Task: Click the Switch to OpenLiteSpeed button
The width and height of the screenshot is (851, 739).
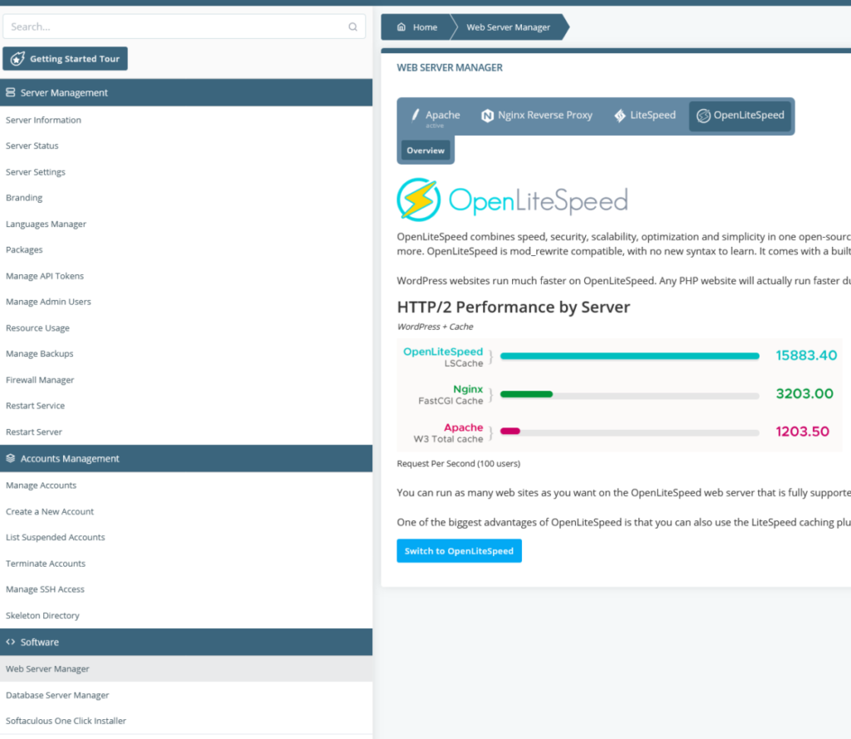Action: (459, 550)
